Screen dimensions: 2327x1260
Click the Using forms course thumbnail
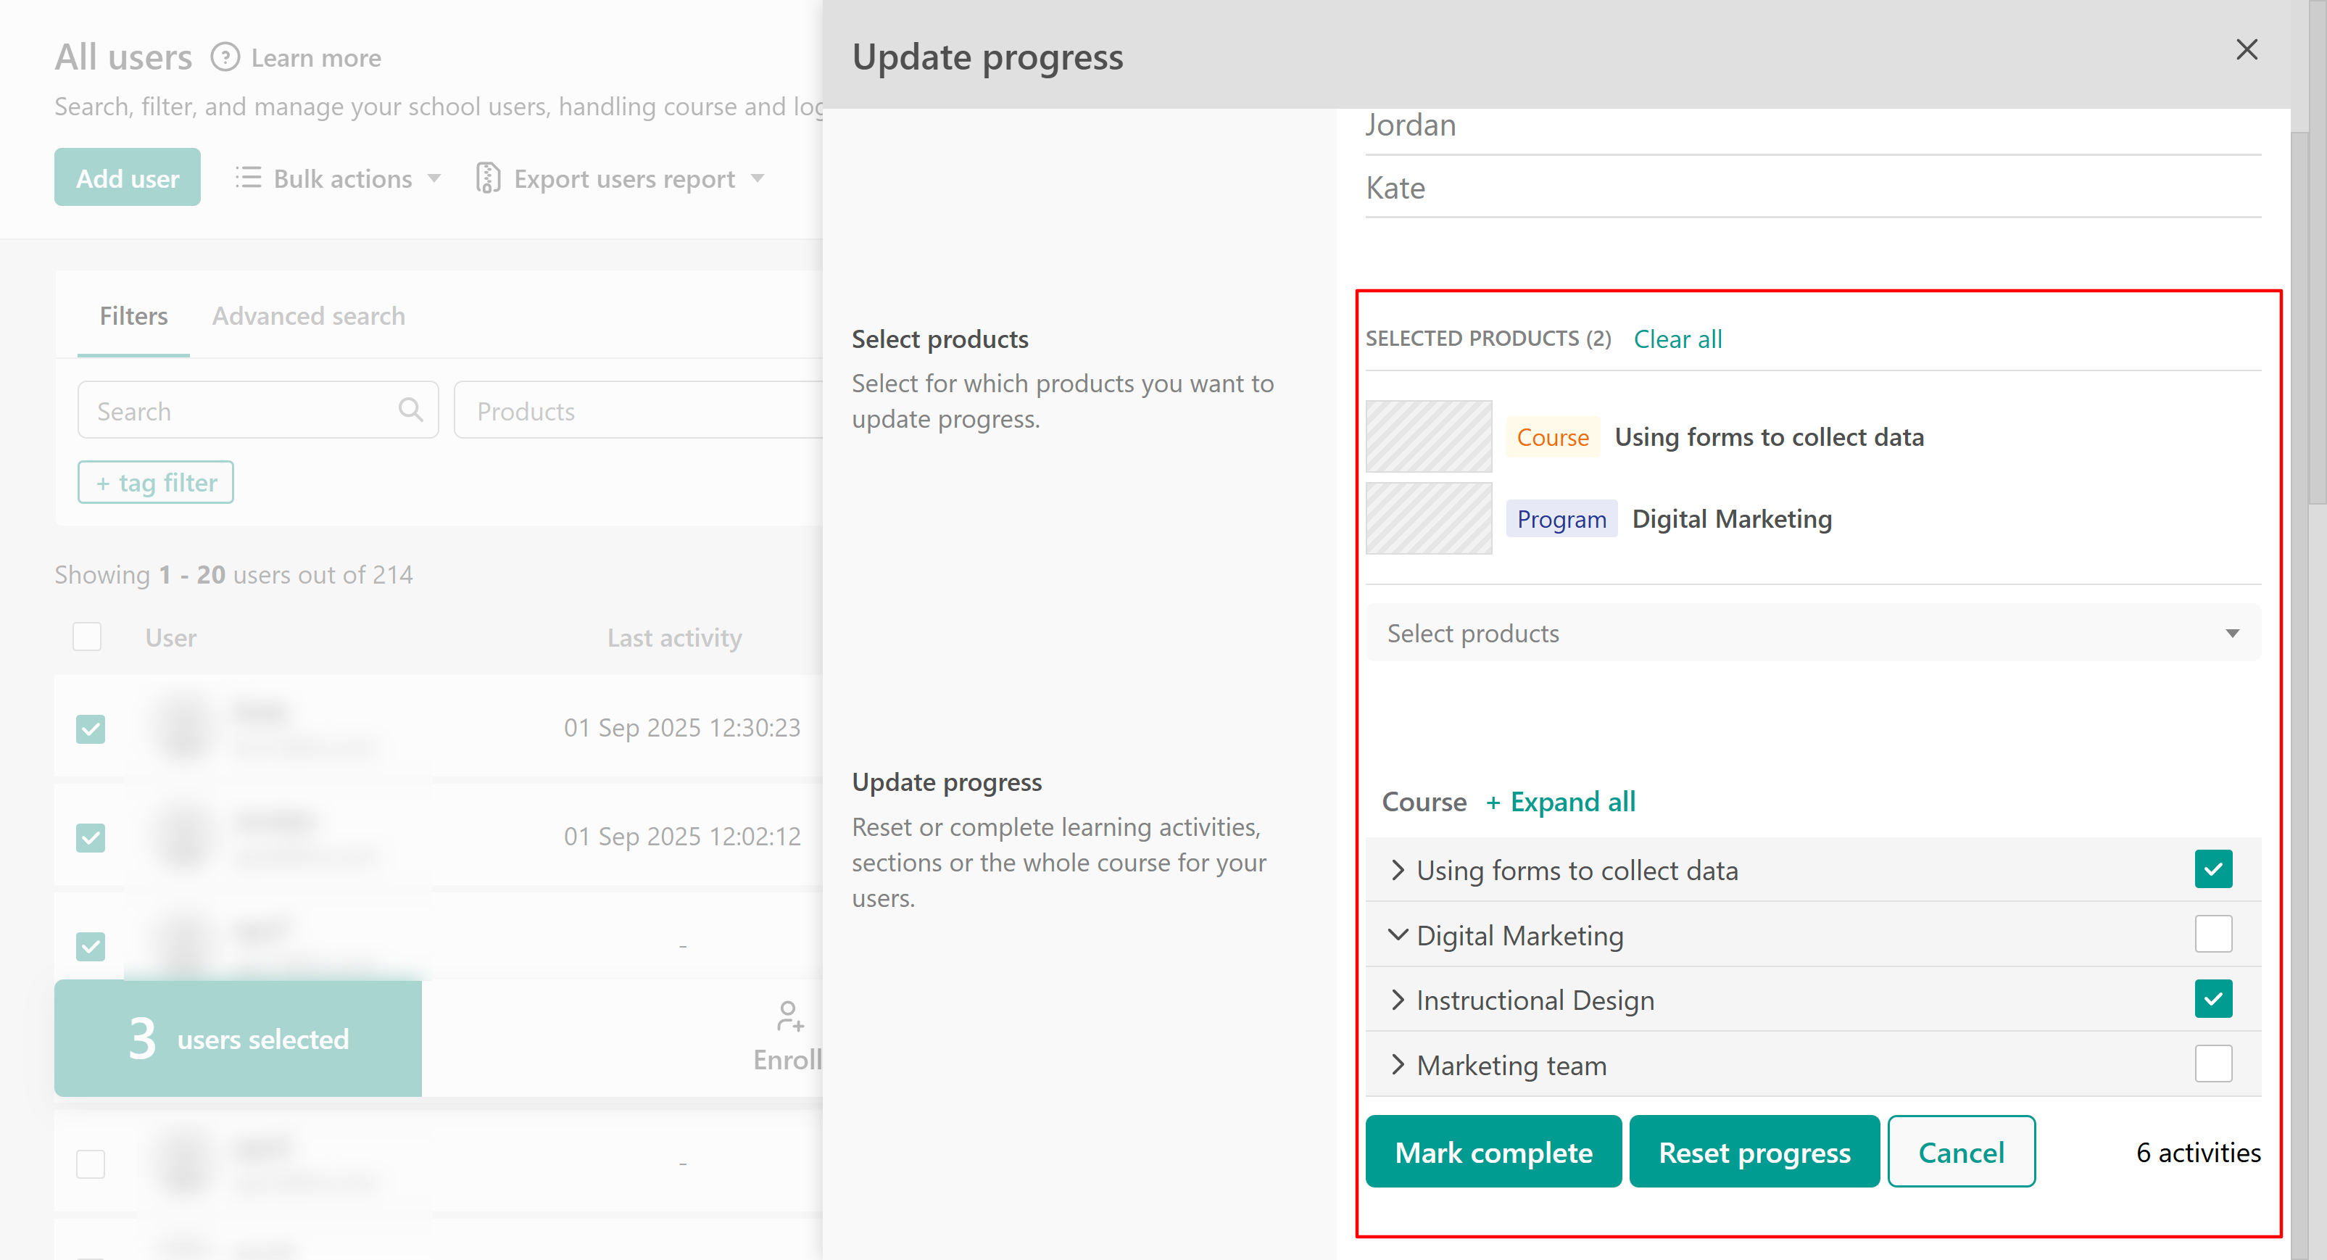pos(1428,436)
